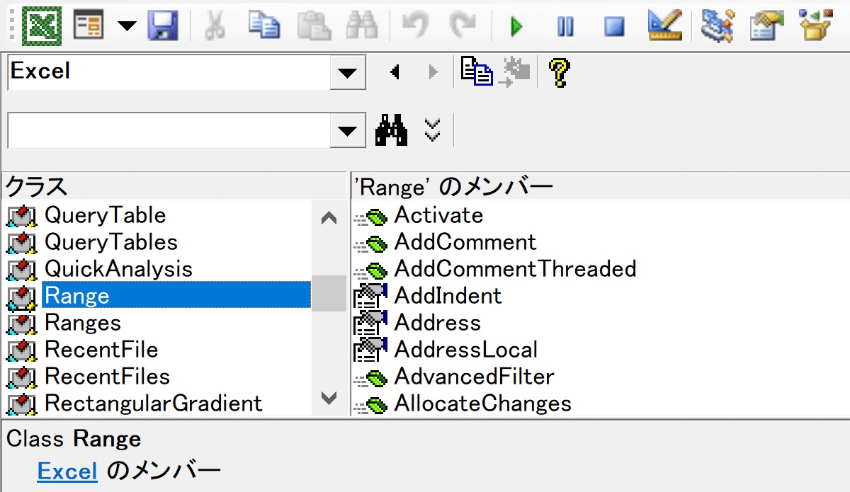Click the Find binoculars icon in toolbar
This screenshot has height=492, width=850.
pyautogui.click(x=361, y=26)
